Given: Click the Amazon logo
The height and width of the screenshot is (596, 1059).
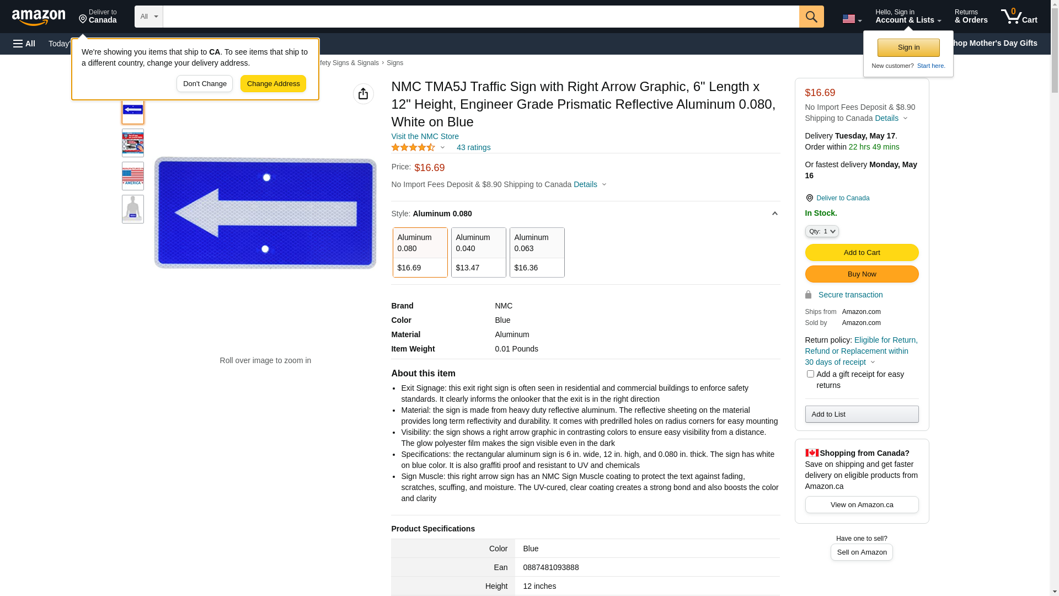Looking at the screenshot, I should click(x=39, y=17).
